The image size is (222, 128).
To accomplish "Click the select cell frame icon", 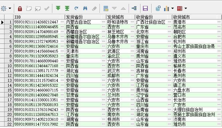I will (x=3, y=8).
